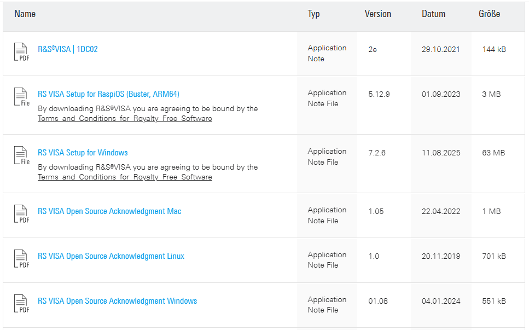Click the PDF icon for Acknowledgment Linux

pos(21,258)
